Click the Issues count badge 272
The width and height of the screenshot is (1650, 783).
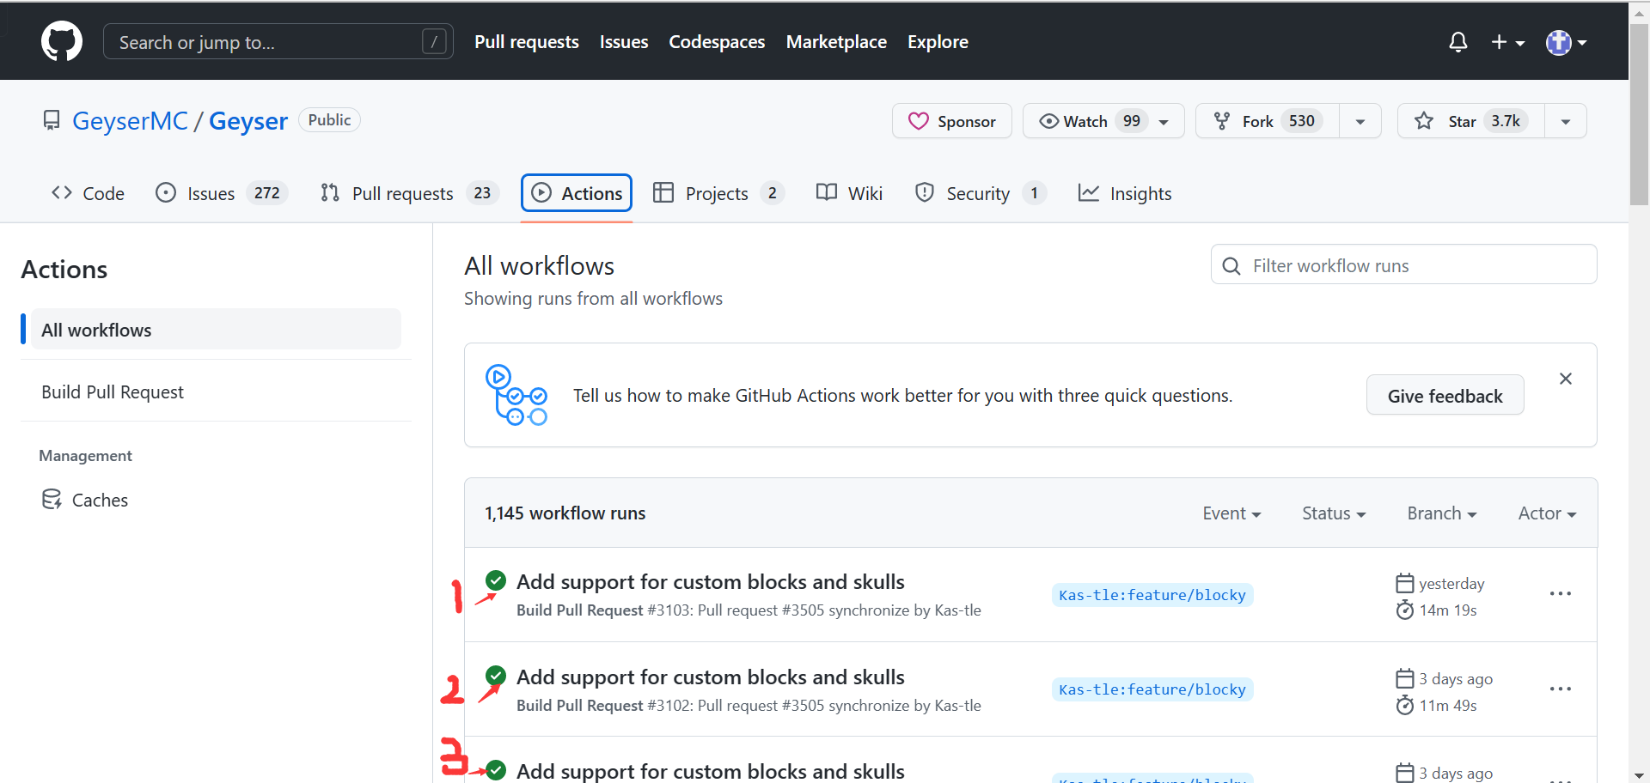tap(266, 193)
